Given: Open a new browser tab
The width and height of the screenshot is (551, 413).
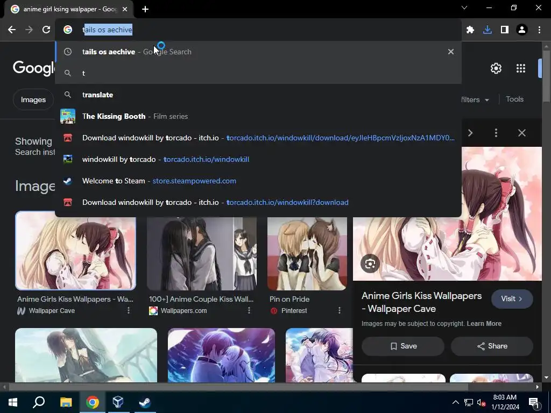Looking at the screenshot, I should [145, 9].
